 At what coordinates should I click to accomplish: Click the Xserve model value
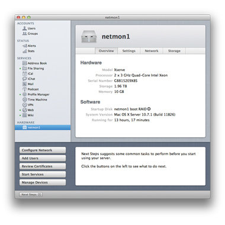(120, 70)
